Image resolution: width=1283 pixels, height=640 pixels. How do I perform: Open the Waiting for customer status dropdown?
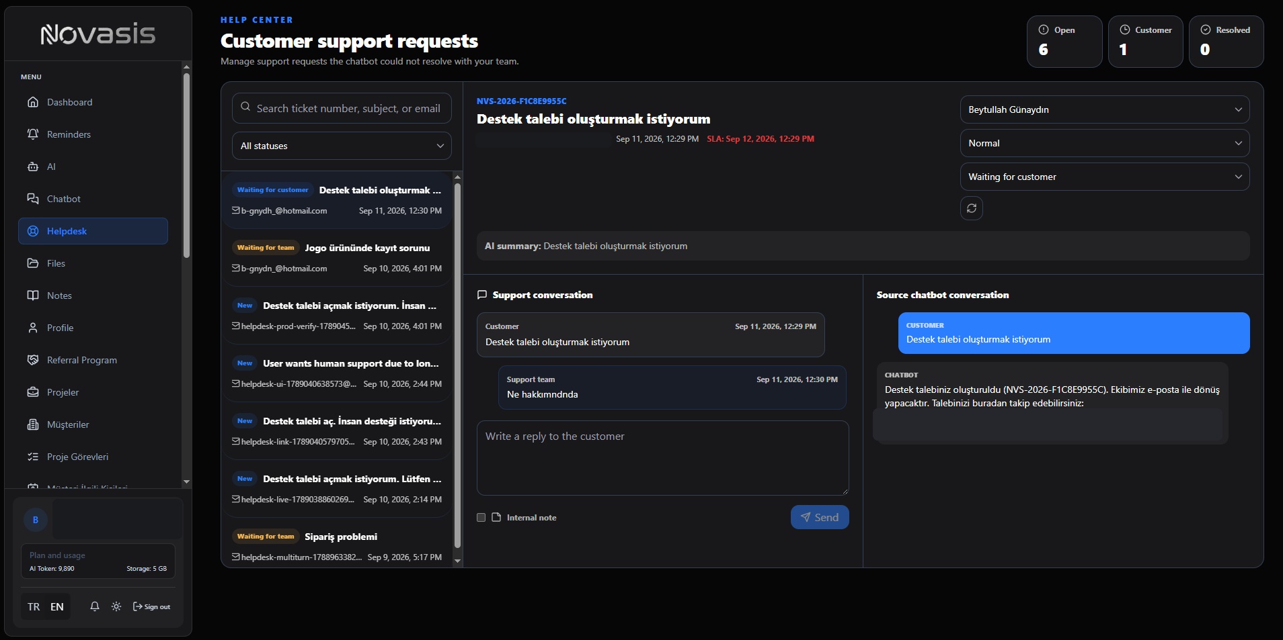pos(1105,177)
